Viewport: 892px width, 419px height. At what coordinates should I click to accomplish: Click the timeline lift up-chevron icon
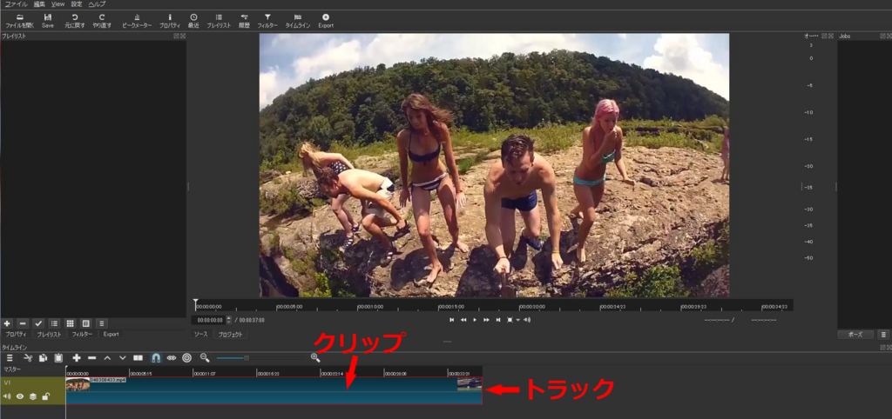107,357
